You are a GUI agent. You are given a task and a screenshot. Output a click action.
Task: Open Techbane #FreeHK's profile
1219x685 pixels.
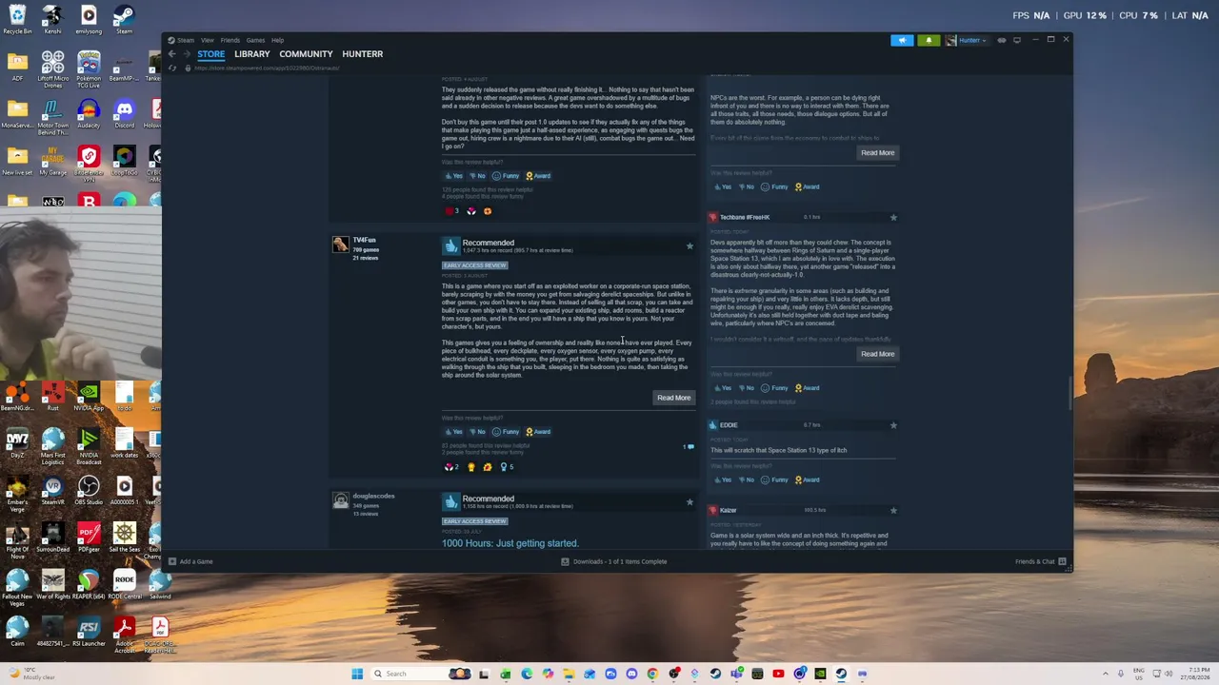click(x=745, y=218)
